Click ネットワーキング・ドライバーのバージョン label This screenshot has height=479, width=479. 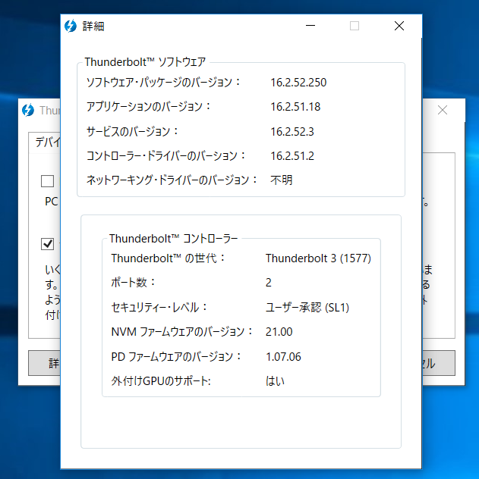[x=172, y=180]
